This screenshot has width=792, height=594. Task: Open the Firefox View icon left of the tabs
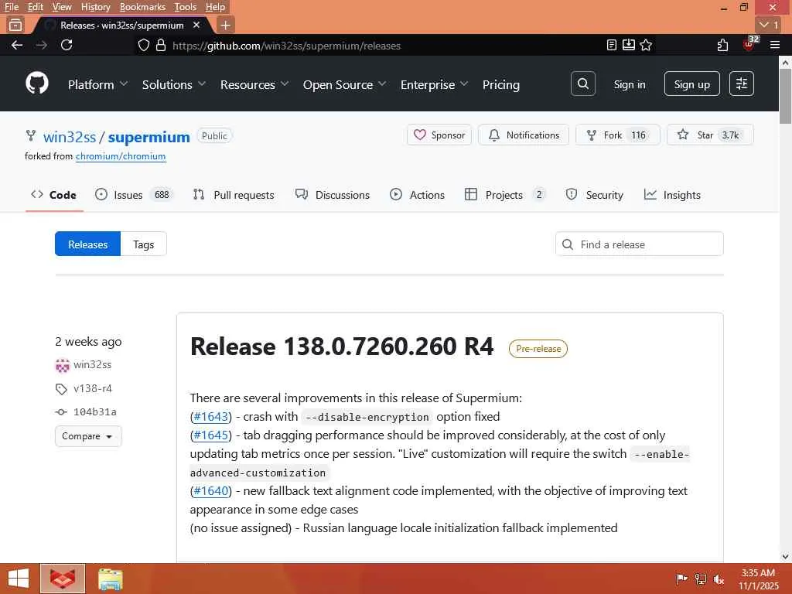click(x=15, y=25)
